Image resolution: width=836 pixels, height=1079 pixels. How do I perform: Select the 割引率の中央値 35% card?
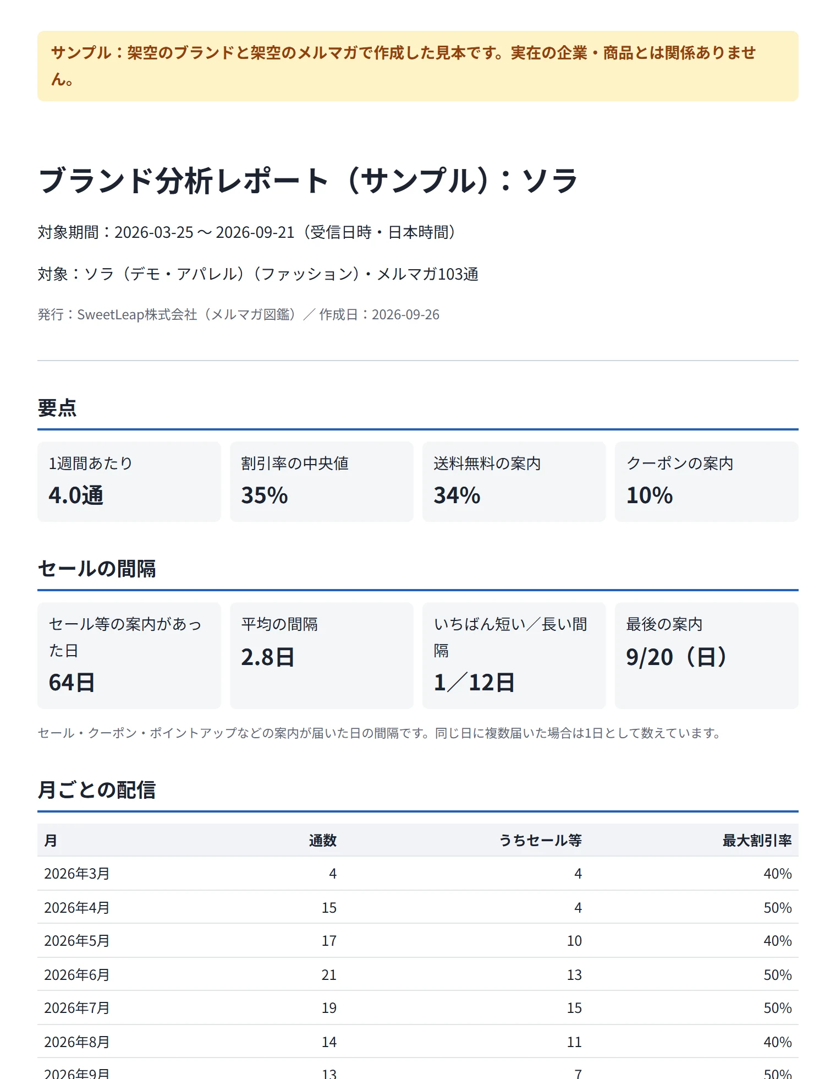click(322, 482)
